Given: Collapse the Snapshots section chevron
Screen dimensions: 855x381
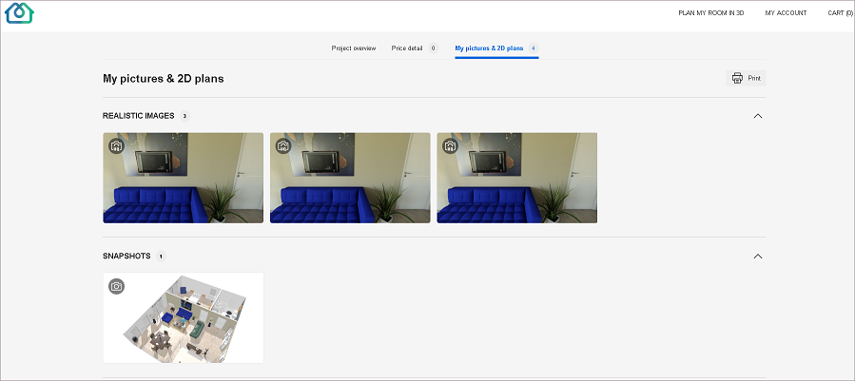Looking at the screenshot, I should 757,257.
